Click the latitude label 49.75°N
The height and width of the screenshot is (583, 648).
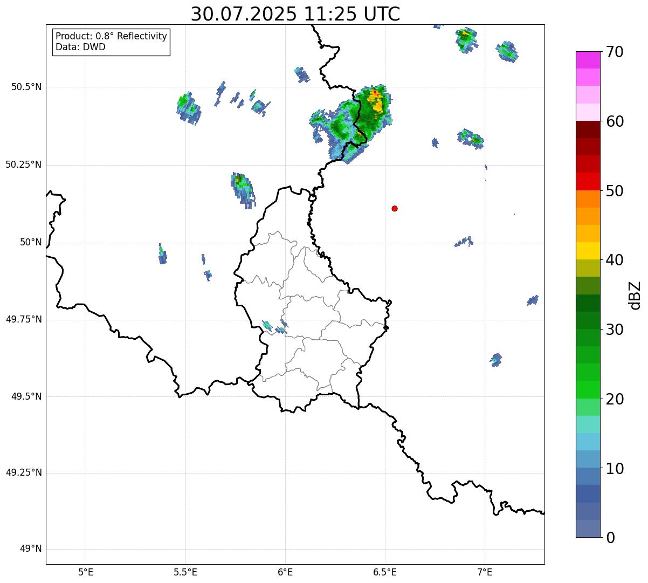coord(24,319)
